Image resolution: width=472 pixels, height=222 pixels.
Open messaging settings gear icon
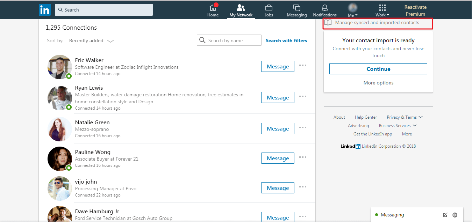pos(455,215)
